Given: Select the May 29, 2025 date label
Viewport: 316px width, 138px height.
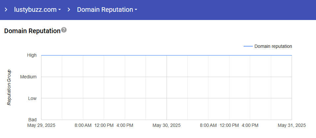Looking at the screenshot, I should pos(41,125).
